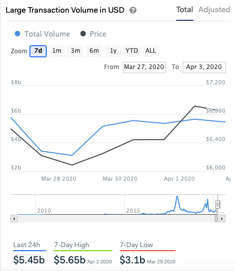235x271 pixels.
Task: Choose the 6m zoom option
Action: pyautogui.click(x=94, y=51)
